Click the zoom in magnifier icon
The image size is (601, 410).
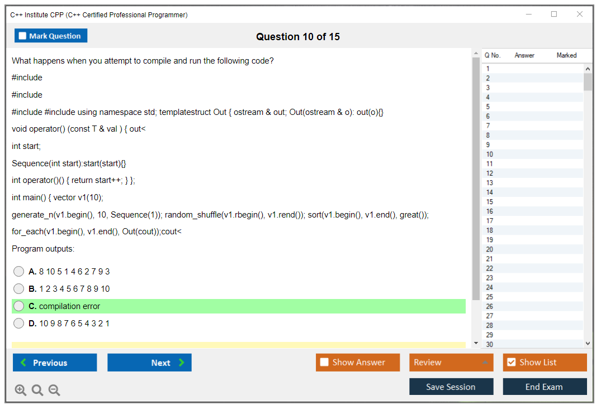[21, 390]
